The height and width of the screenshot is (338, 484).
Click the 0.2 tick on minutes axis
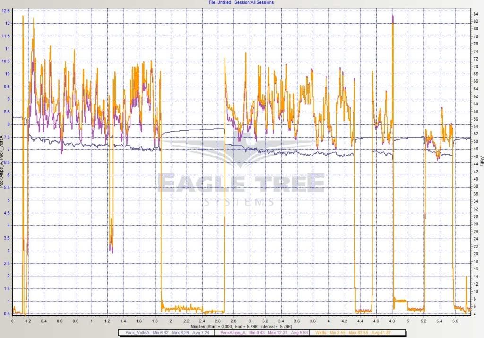[28, 321]
